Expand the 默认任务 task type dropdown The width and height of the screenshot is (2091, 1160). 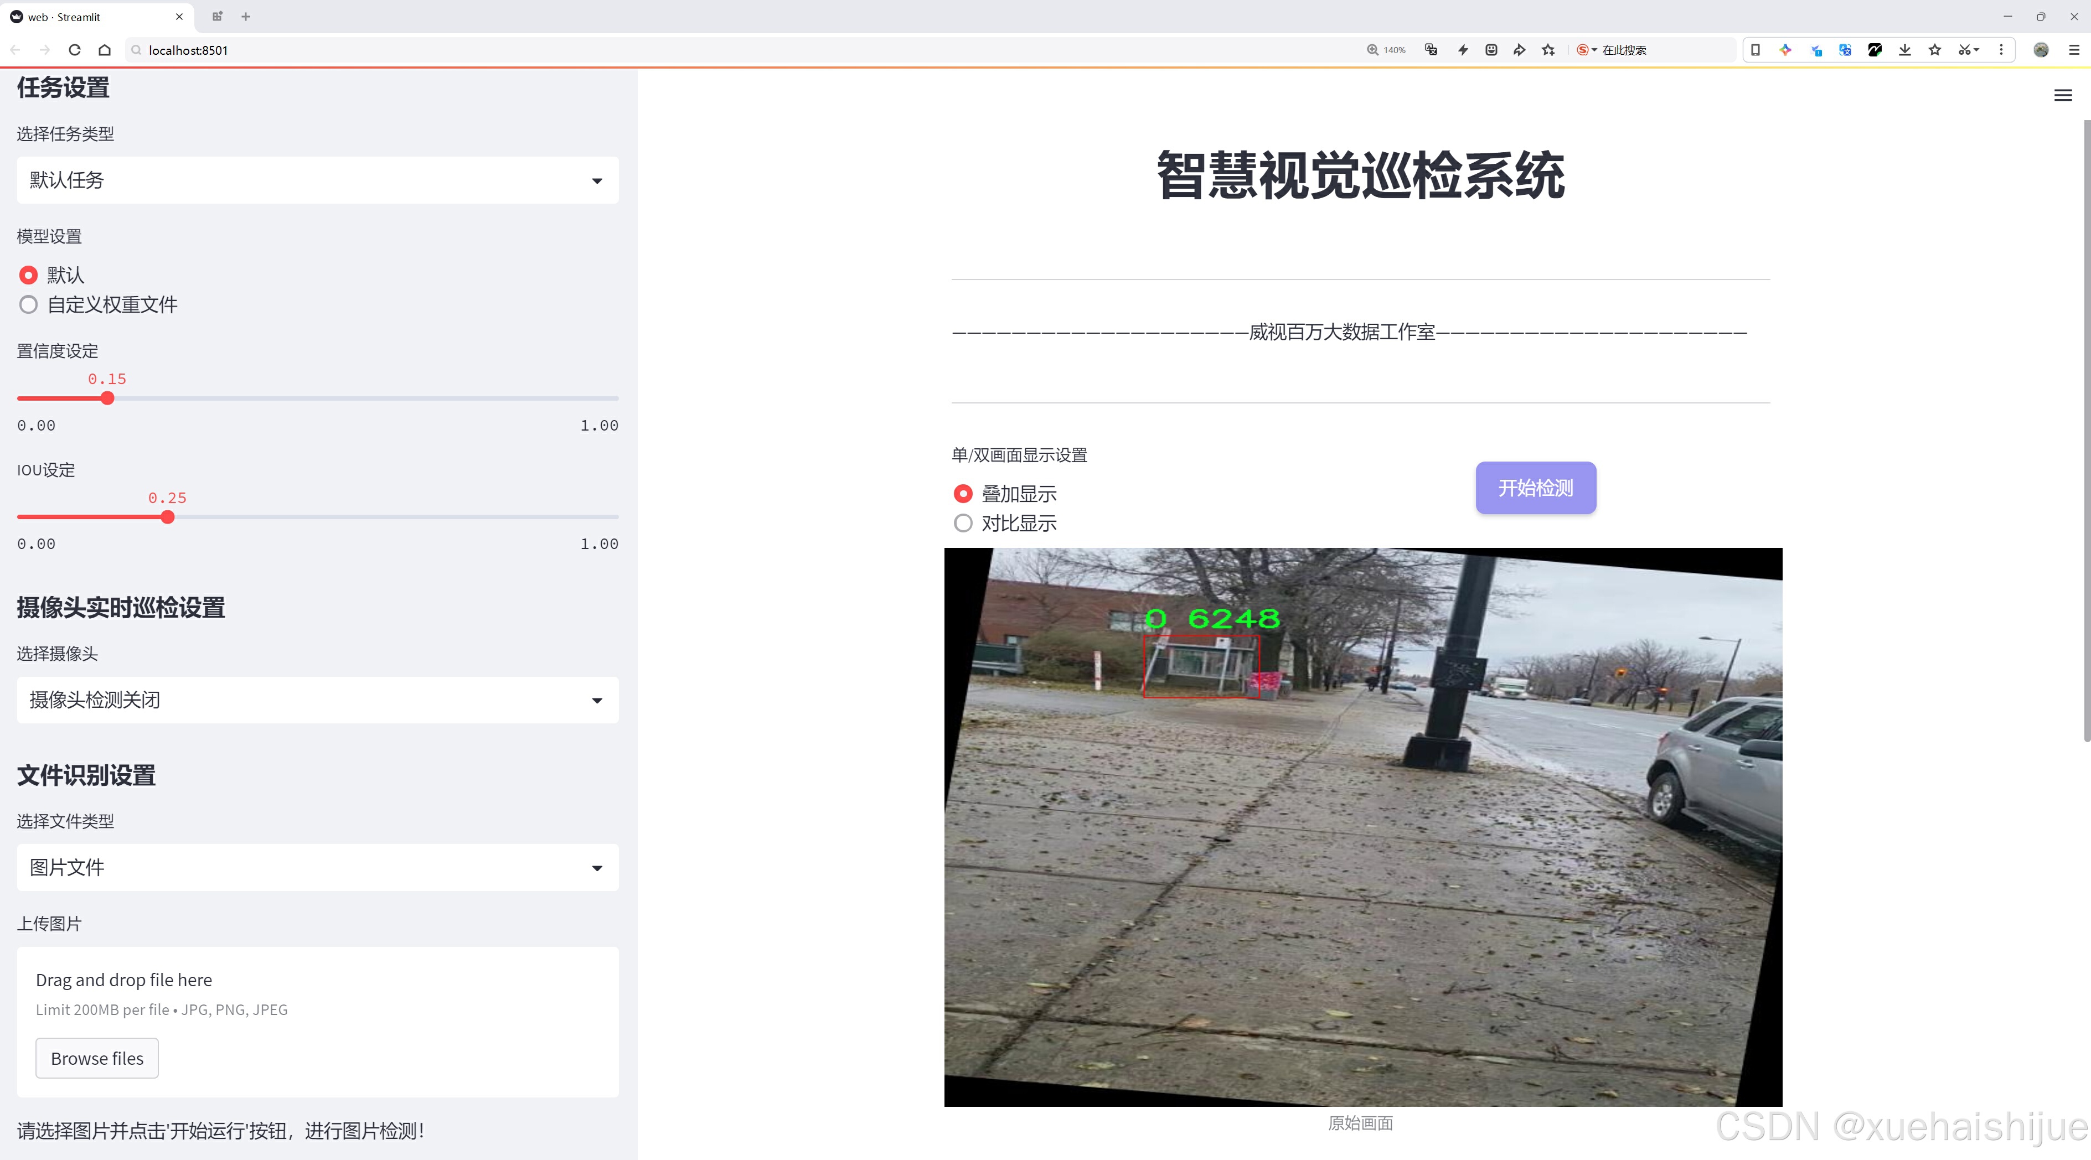(317, 180)
